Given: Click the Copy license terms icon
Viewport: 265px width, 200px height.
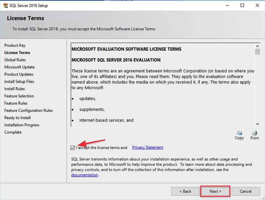Looking at the screenshot, I should coord(239,133).
